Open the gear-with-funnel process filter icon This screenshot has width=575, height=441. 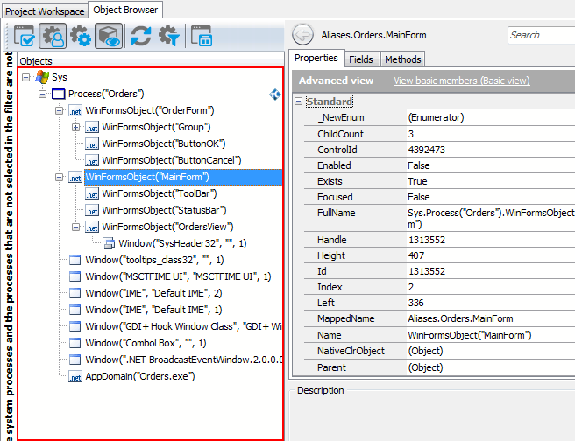click(x=167, y=35)
